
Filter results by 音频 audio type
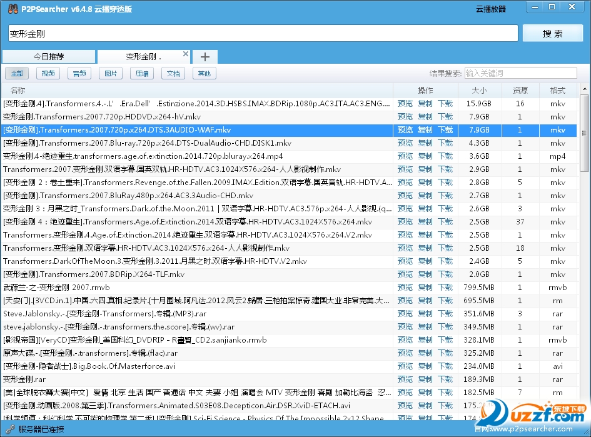click(x=79, y=74)
